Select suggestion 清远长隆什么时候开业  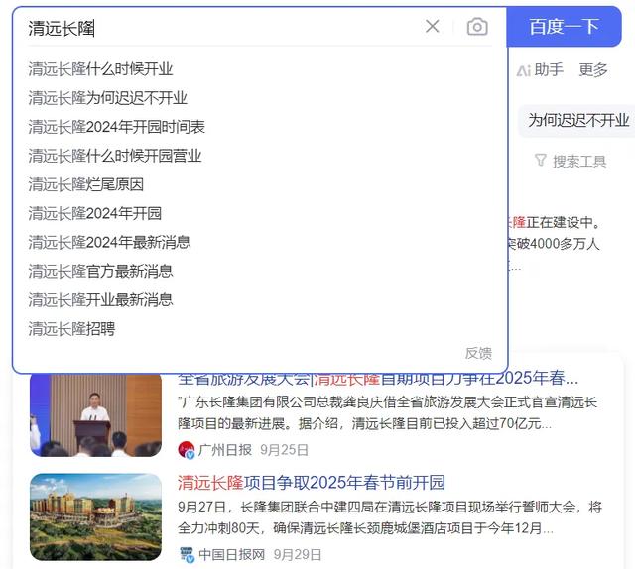tap(100, 69)
